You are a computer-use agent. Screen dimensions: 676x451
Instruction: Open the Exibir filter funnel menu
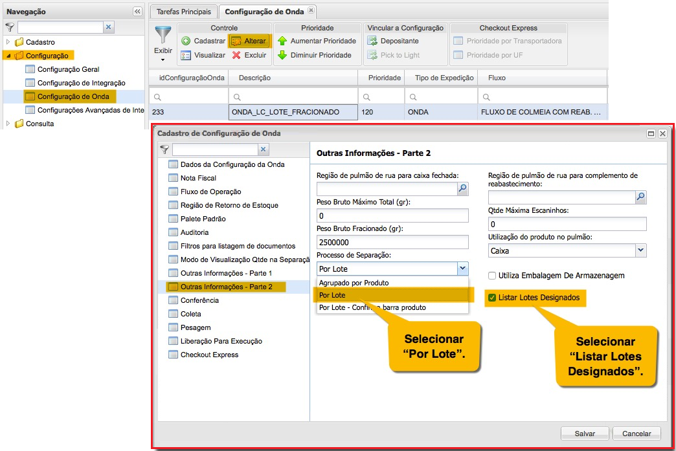point(163,43)
